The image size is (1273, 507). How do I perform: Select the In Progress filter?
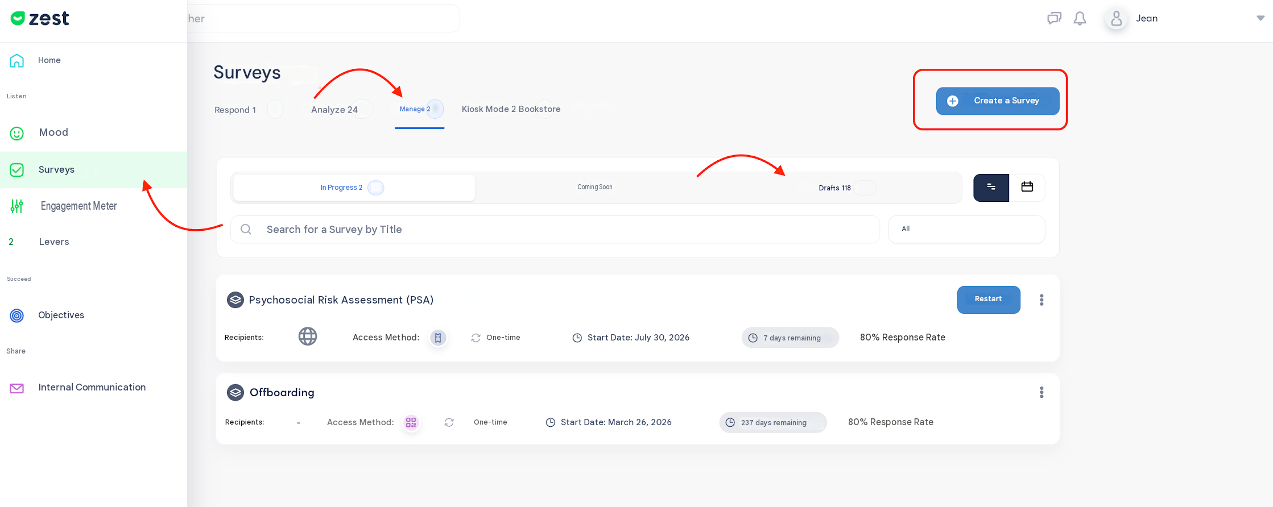(x=354, y=188)
